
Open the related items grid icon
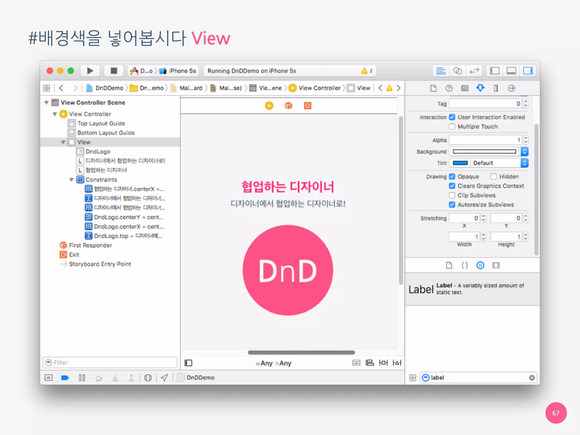point(46,88)
